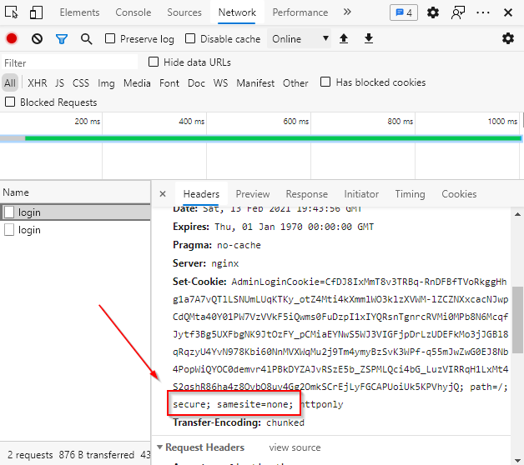Screen dimensions: 524x465
Task: Filter requests by Media
Action: (137, 82)
